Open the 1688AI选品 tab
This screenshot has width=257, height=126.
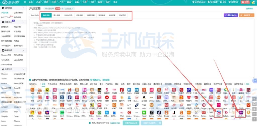(68, 15)
